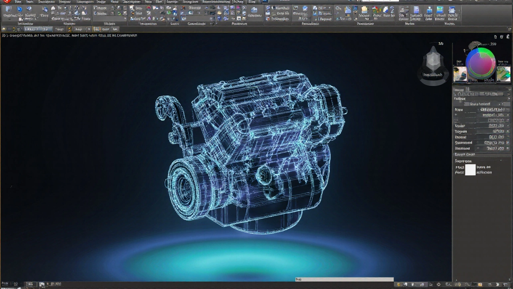Image resolution: width=513 pixels, height=289 pixels.
Task: Click the yellow folder icon in the ribbon
Action: click(x=364, y=10)
